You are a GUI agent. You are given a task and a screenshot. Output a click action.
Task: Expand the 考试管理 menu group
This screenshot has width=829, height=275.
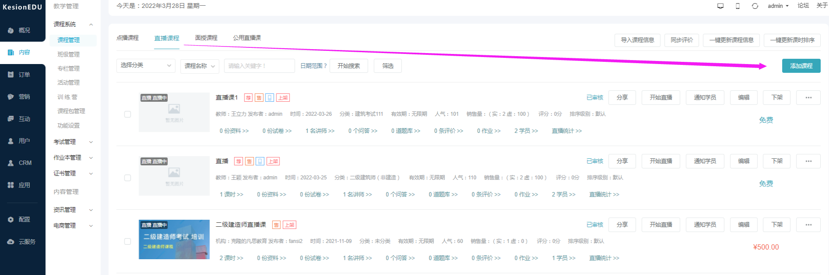tap(73, 142)
